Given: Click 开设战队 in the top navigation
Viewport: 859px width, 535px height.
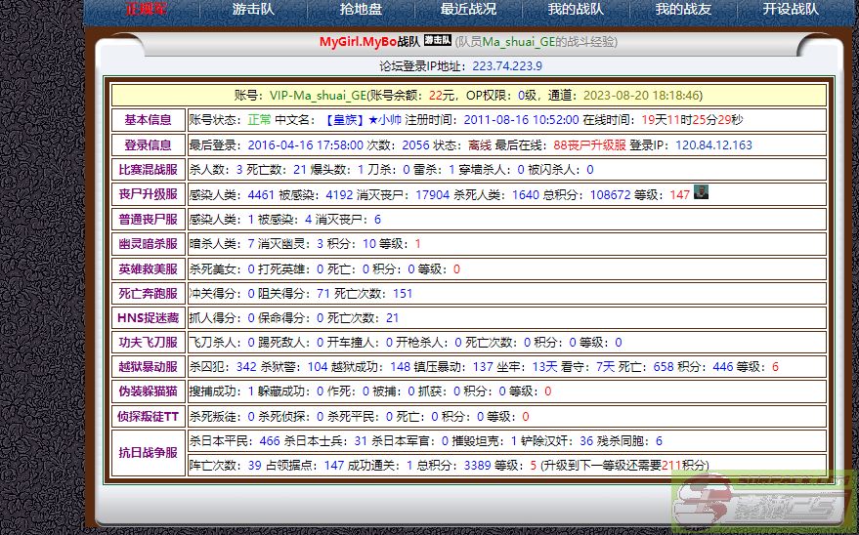Looking at the screenshot, I should (790, 10).
